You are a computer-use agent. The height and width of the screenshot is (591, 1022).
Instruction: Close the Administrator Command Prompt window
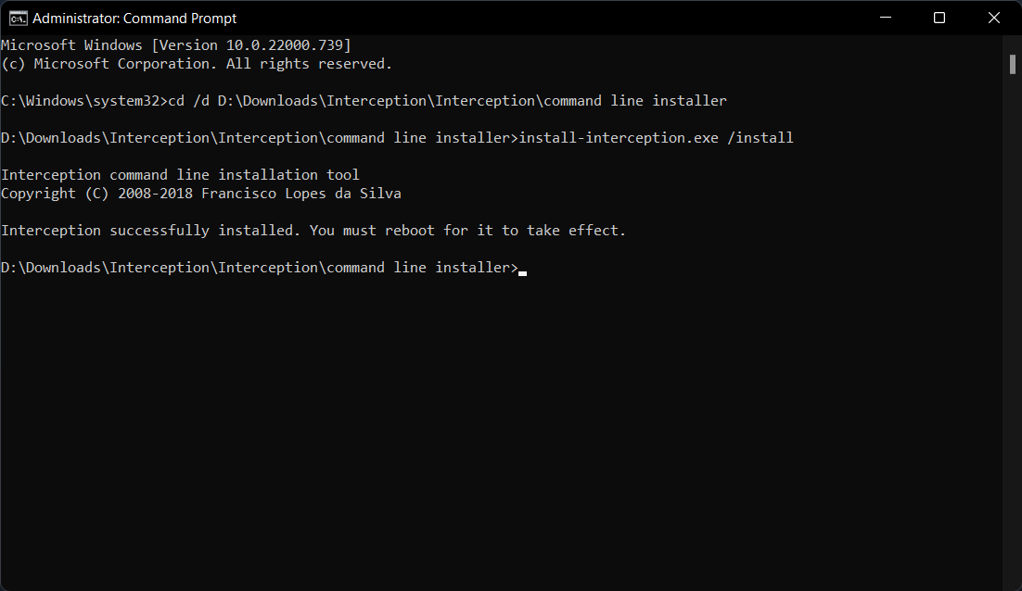(990, 18)
